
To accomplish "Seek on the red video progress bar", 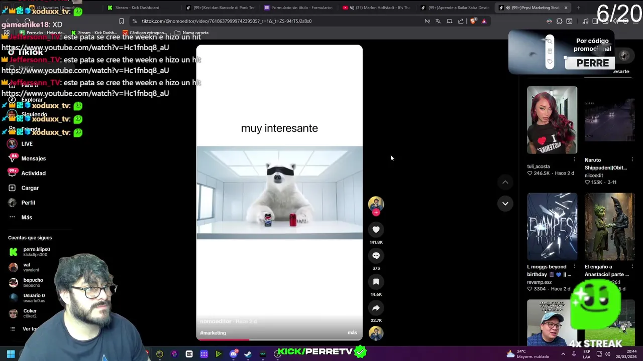I will [279, 339].
